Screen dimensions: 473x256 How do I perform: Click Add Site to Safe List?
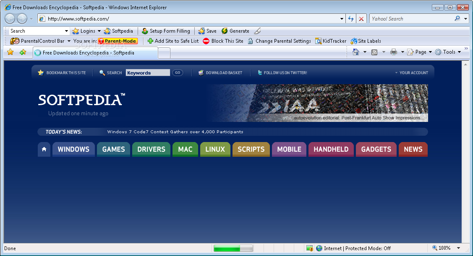173,41
